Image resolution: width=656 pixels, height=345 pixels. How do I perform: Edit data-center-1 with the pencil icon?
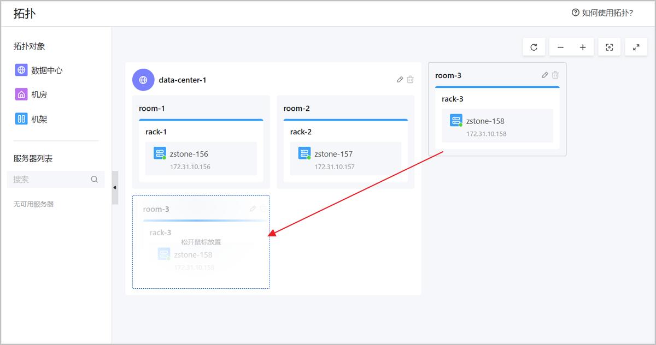click(400, 80)
